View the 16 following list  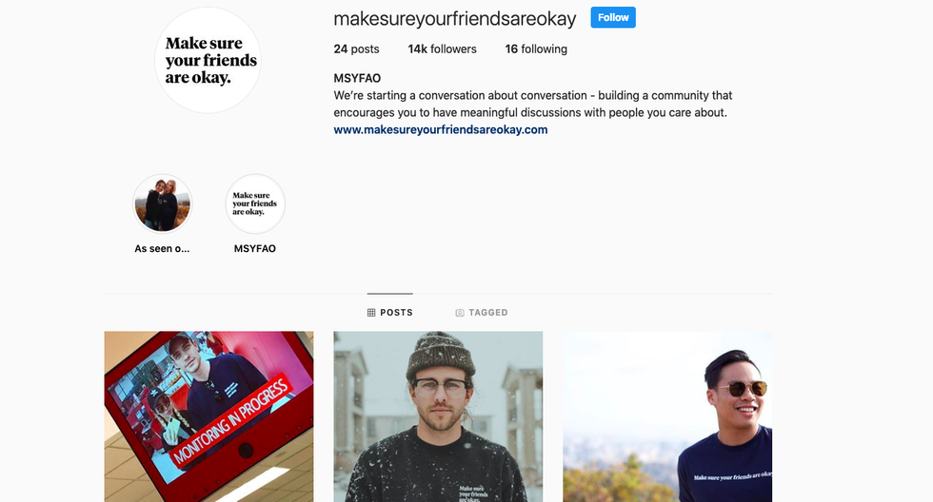536,49
